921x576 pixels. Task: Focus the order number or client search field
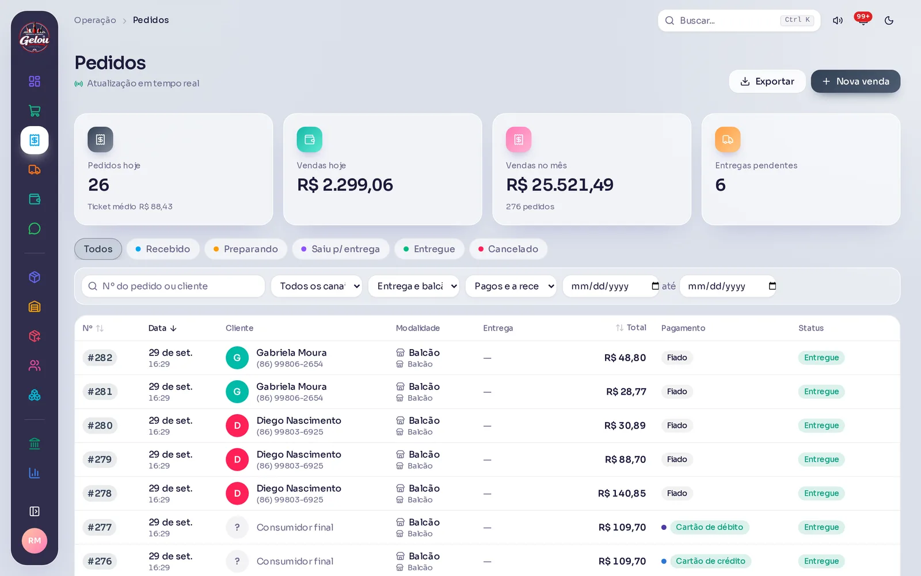(x=173, y=286)
